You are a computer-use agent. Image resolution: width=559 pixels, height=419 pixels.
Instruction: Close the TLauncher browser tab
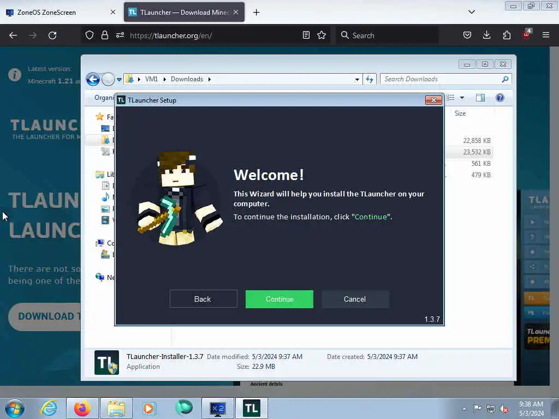tap(236, 12)
